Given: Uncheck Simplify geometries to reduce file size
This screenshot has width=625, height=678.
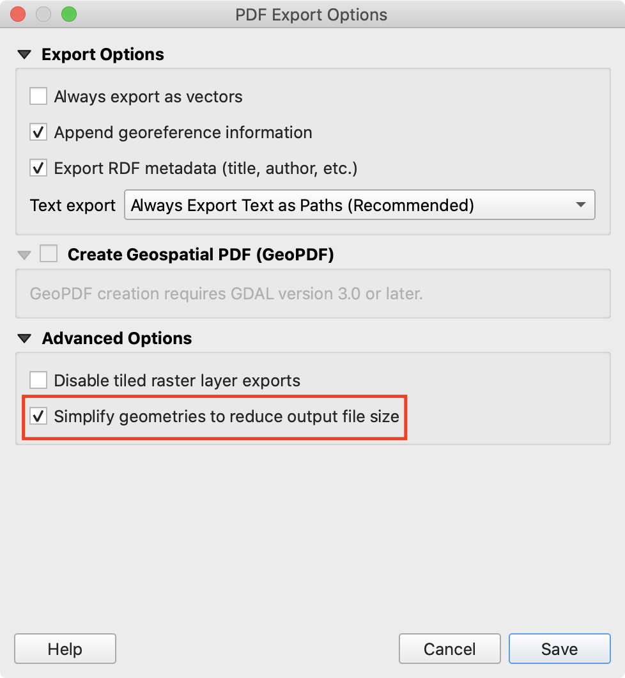Looking at the screenshot, I should (x=38, y=416).
